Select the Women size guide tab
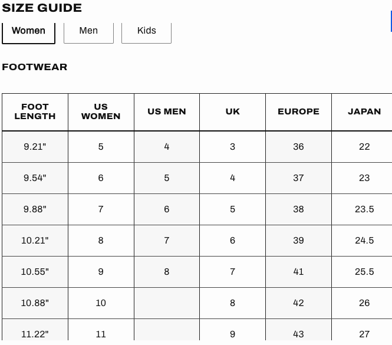392x345 pixels. point(28,32)
